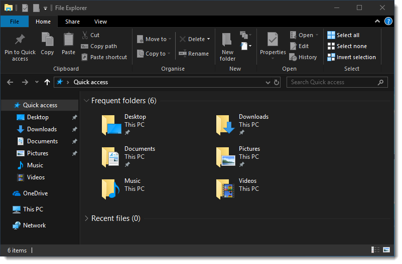Expand the Open dropdown arrow
The height and width of the screenshot is (264, 402).
(x=317, y=35)
